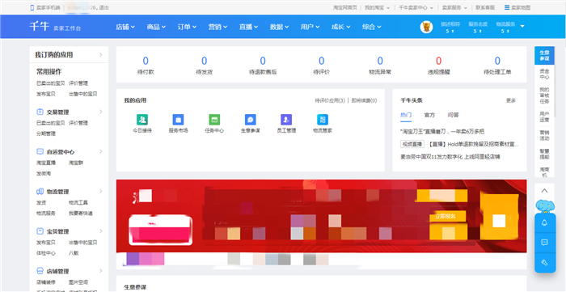
Task: Open the wrench tools floating icon
Action: tap(545, 262)
